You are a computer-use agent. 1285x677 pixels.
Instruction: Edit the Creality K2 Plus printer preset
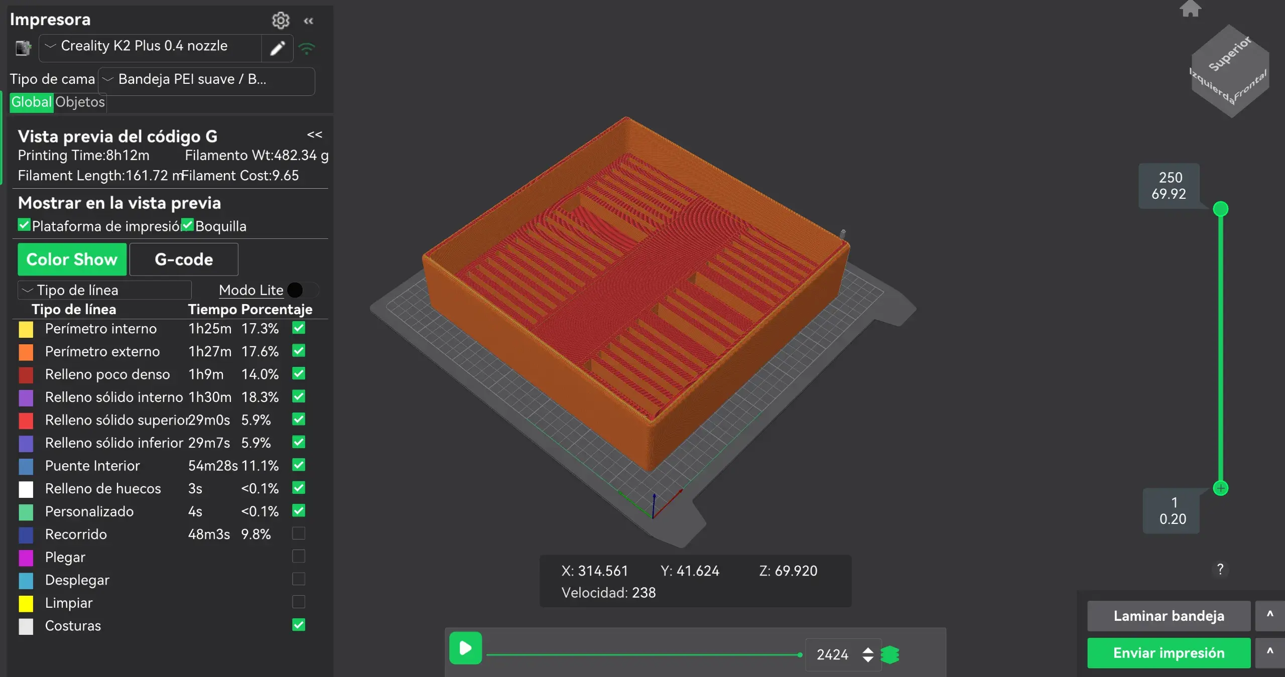pos(278,48)
